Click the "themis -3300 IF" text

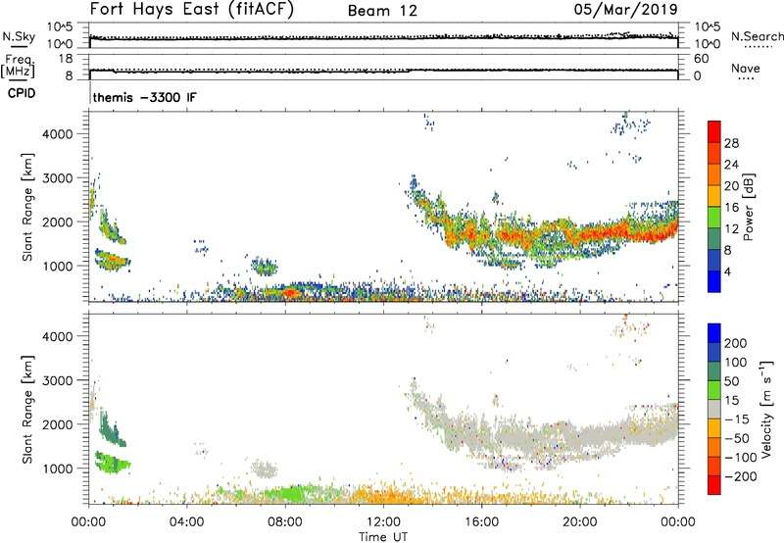pos(144,97)
